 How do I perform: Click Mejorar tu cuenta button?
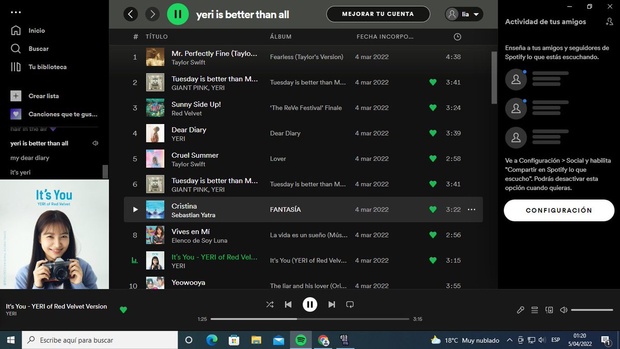pyautogui.click(x=378, y=14)
